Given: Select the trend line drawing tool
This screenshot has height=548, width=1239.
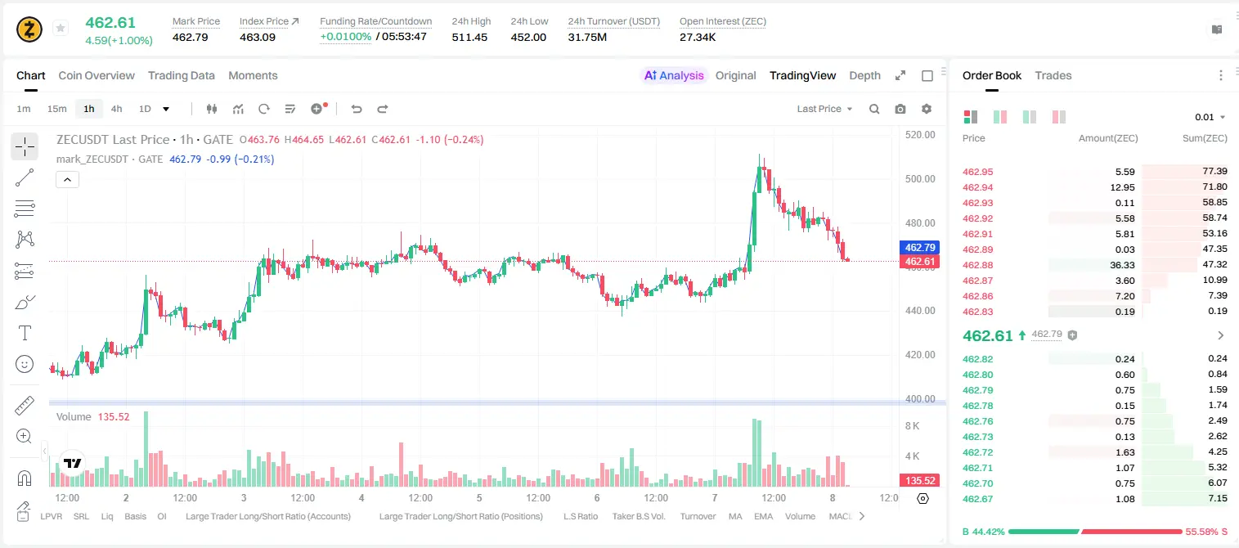Looking at the screenshot, I should point(25,177).
